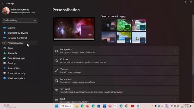The height and width of the screenshot is (109, 194).
Task: Click the Settings gear icon in taskbar
Action: pos(138,106)
